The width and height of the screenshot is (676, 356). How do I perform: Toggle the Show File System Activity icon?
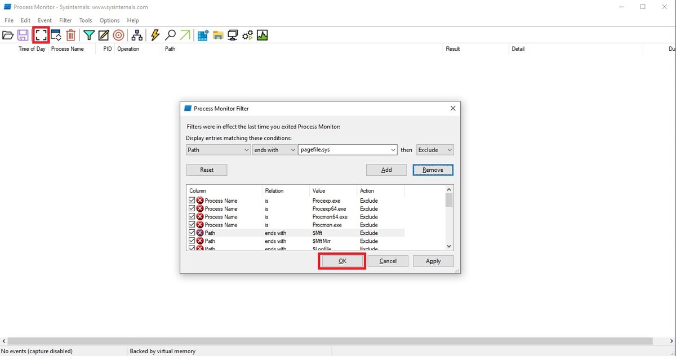(218, 35)
